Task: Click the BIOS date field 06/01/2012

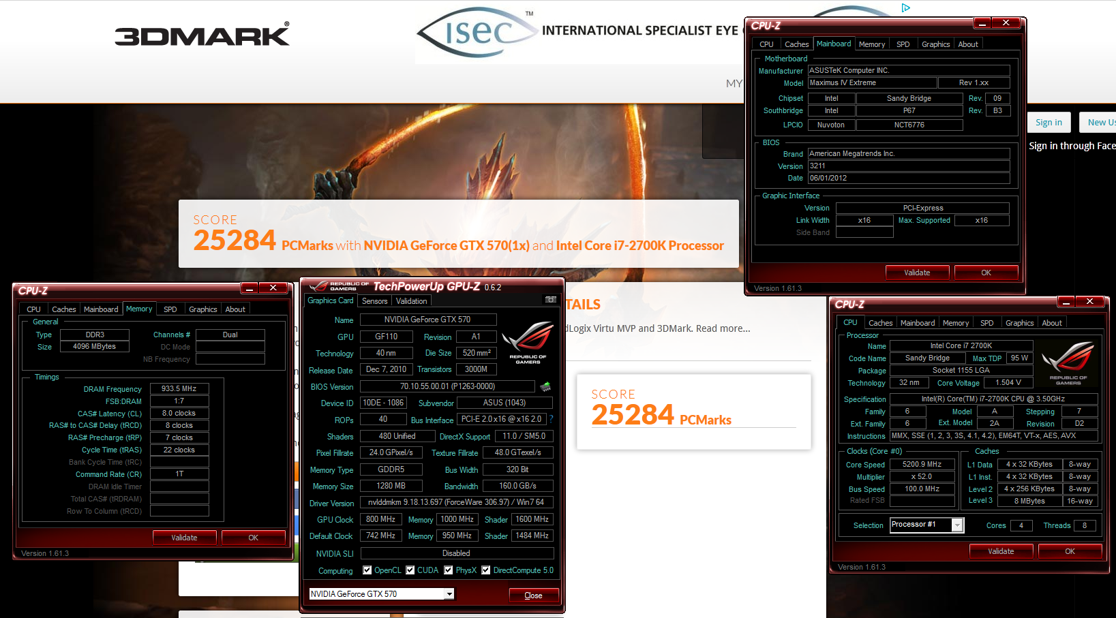Action: pyautogui.click(x=909, y=178)
